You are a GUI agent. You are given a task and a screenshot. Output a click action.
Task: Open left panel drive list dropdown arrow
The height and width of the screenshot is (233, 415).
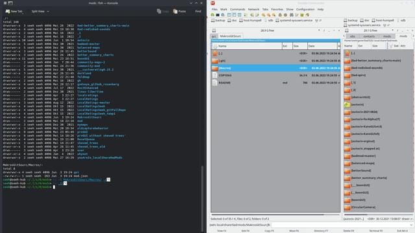pos(318,30)
